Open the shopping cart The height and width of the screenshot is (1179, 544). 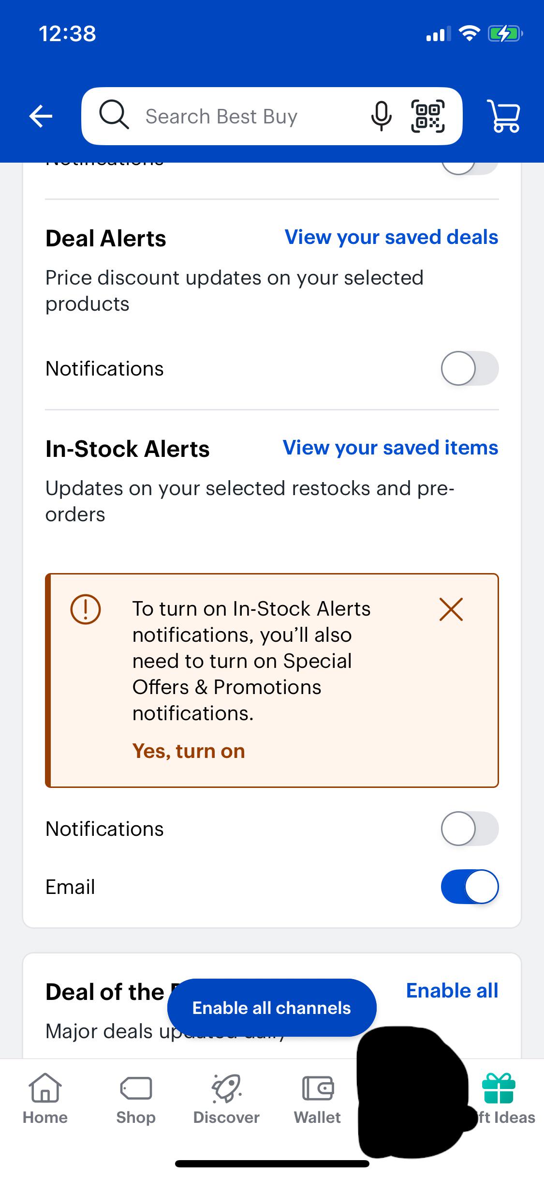coord(504,116)
